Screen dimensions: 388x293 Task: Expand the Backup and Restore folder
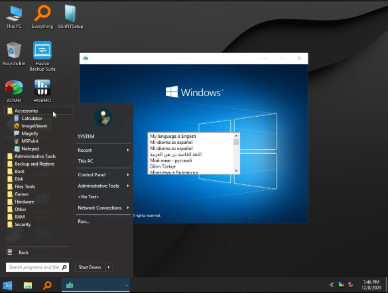point(31,164)
